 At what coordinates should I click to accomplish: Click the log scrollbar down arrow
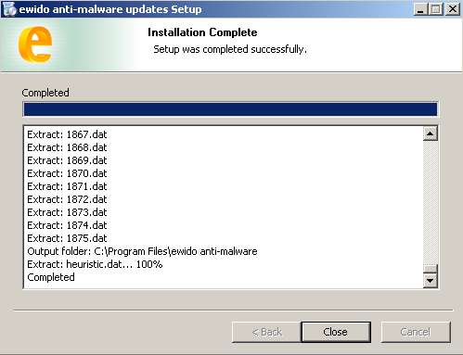click(431, 281)
